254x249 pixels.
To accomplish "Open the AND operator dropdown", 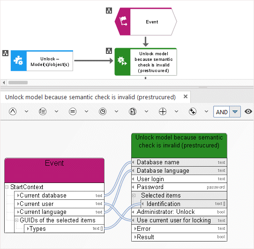I will point(235,112).
